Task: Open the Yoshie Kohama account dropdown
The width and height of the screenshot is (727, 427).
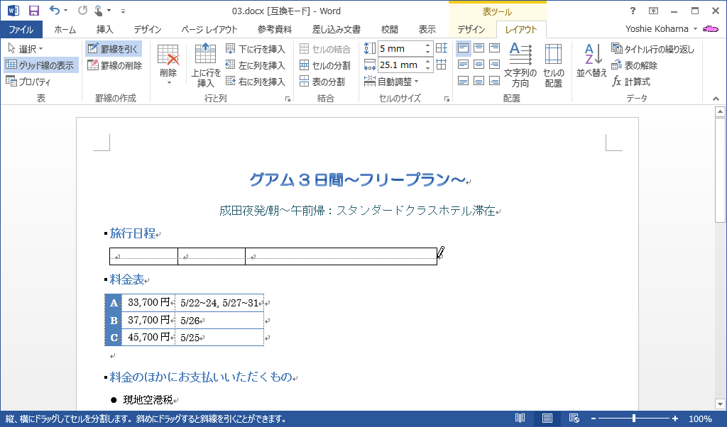Action: point(661,28)
